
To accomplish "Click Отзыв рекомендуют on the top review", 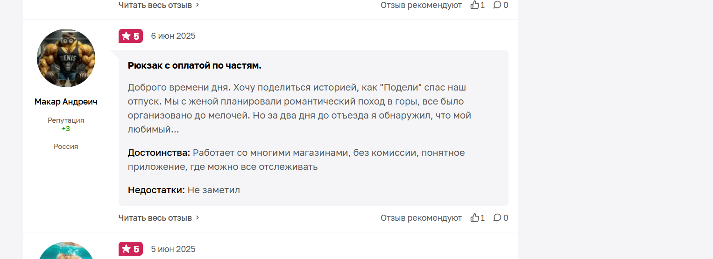I will point(421,5).
